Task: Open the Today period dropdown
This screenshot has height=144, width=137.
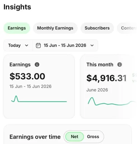Action: (18, 45)
